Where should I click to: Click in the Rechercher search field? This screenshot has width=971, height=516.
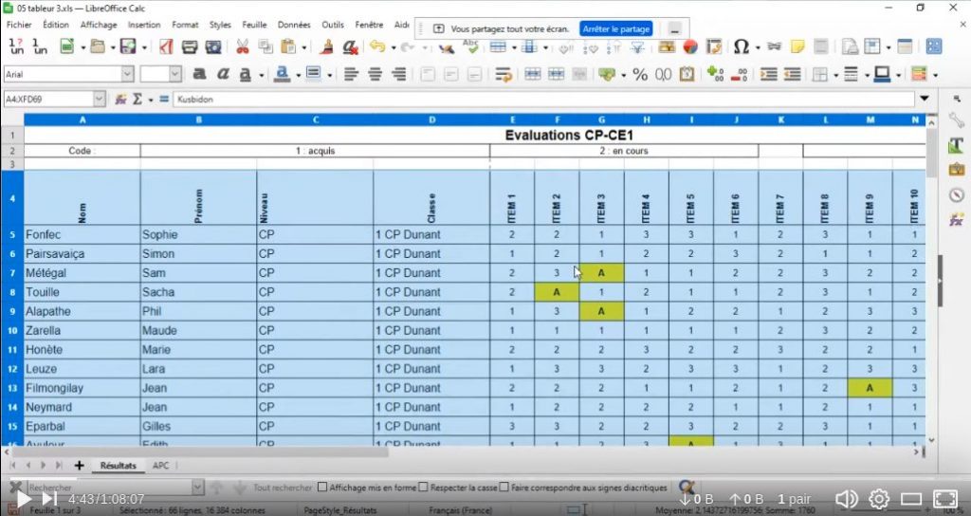click(x=110, y=488)
